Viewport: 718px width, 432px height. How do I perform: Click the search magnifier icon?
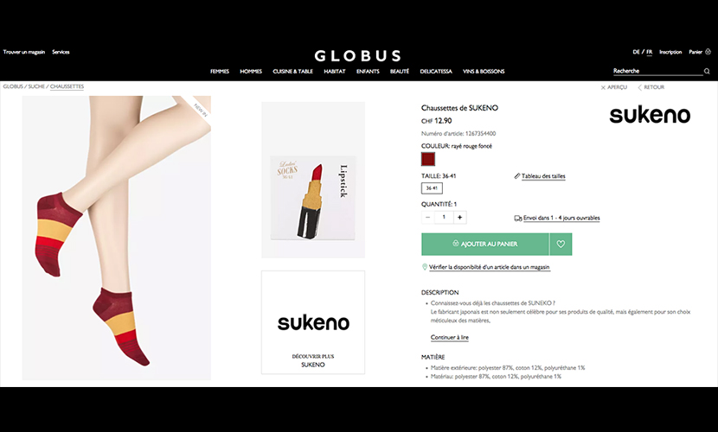click(707, 71)
